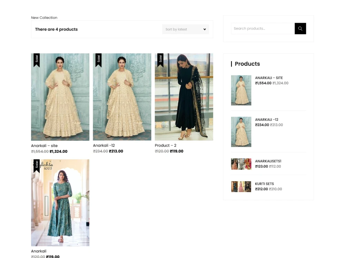Open the teal Anarkali dress product image

60,203
